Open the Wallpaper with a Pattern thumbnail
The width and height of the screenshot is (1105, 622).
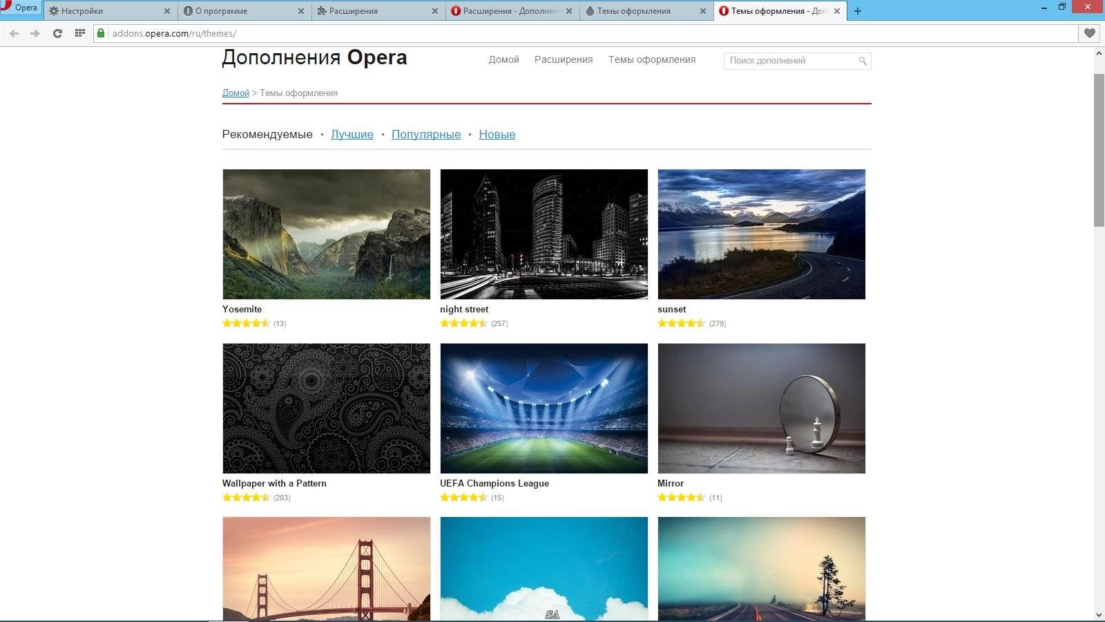(326, 408)
